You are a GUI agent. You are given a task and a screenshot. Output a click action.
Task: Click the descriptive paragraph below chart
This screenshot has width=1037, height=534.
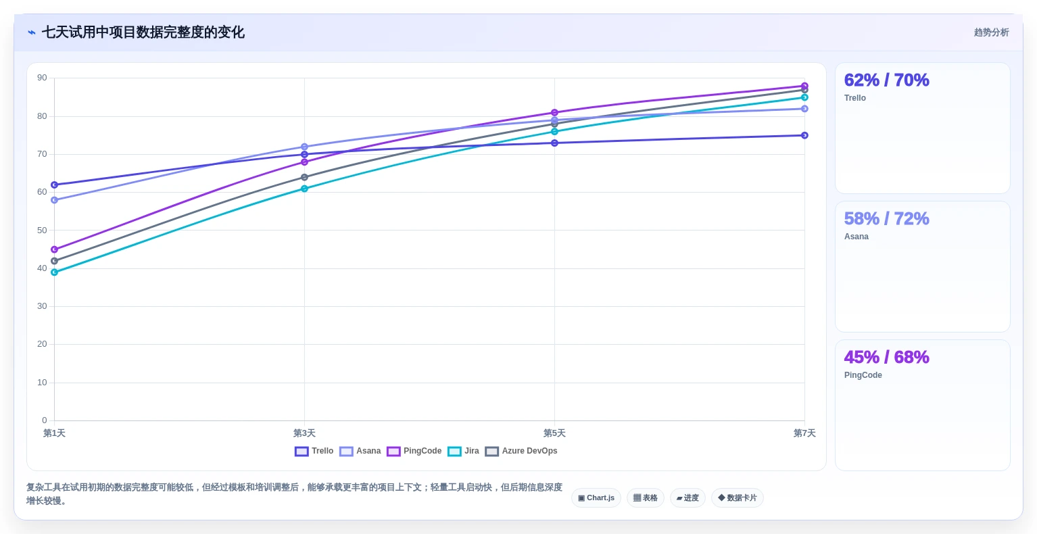click(x=295, y=494)
